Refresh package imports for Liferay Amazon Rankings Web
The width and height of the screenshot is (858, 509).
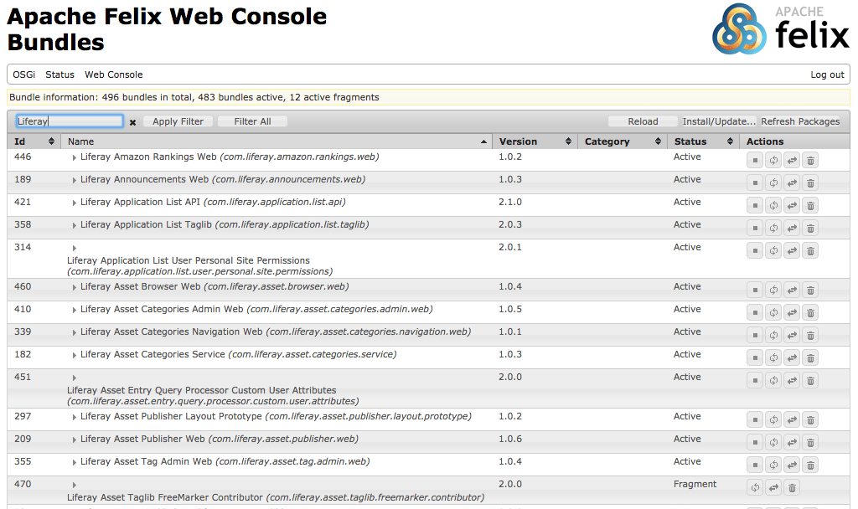pyautogui.click(x=773, y=160)
